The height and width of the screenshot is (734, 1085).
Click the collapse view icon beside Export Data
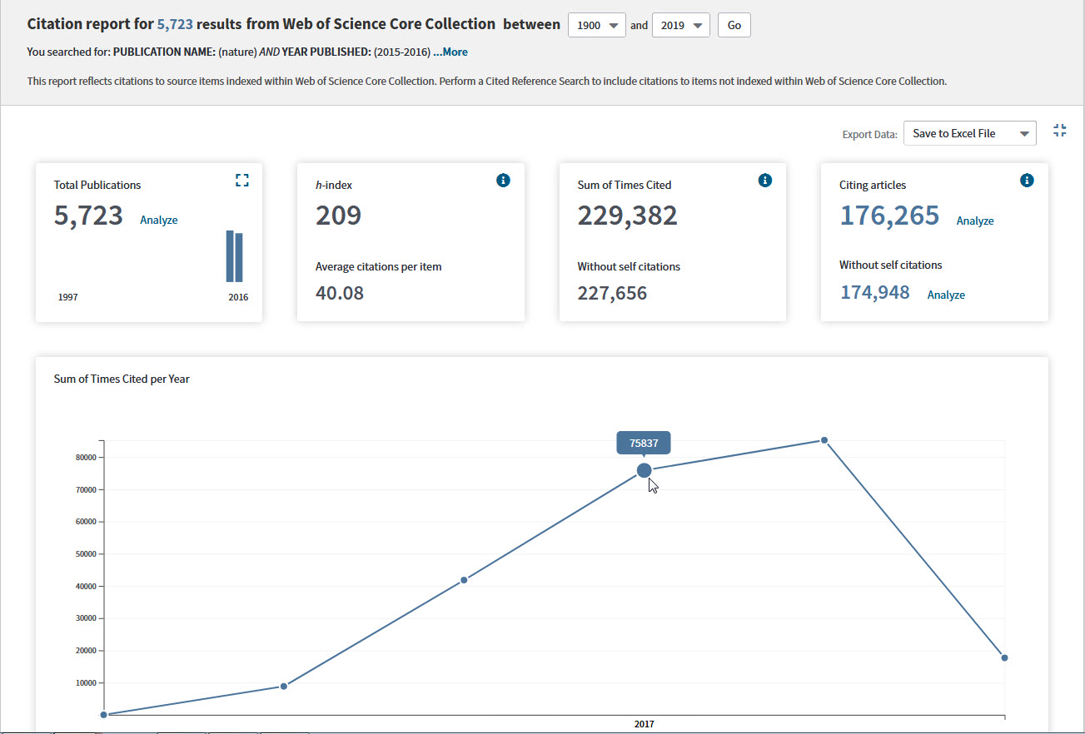[1059, 131]
